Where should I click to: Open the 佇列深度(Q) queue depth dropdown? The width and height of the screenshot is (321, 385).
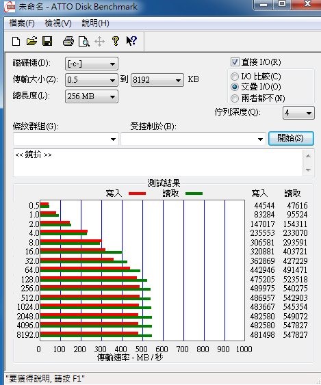pos(298,113)
